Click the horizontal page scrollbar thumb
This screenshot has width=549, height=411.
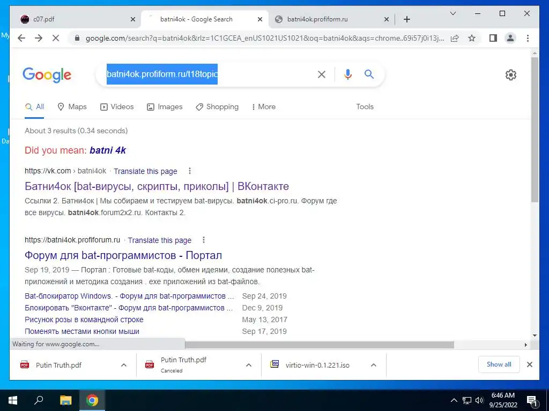pos(320,345)
